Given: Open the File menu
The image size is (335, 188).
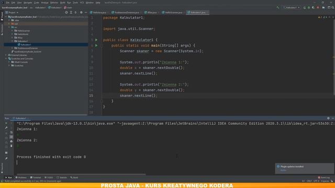Looking at the screenshot, I should point(8,3).
